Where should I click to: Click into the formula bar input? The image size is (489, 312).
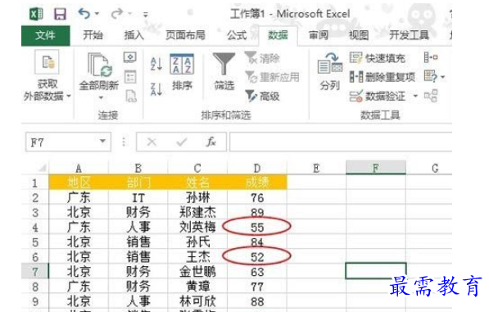point(341,142)
